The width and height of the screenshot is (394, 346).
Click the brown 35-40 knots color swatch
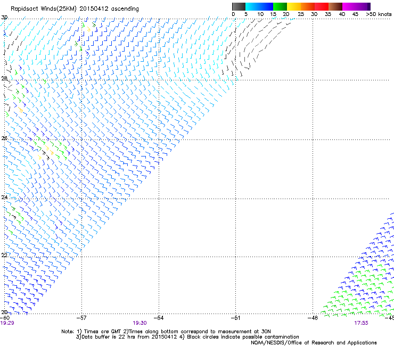(x=335, y=6)
